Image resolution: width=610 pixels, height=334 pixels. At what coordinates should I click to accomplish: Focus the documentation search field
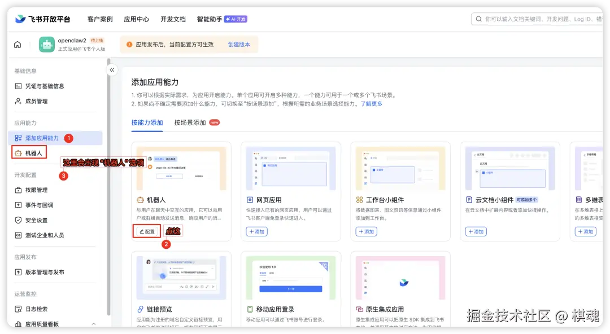(537, 19)
